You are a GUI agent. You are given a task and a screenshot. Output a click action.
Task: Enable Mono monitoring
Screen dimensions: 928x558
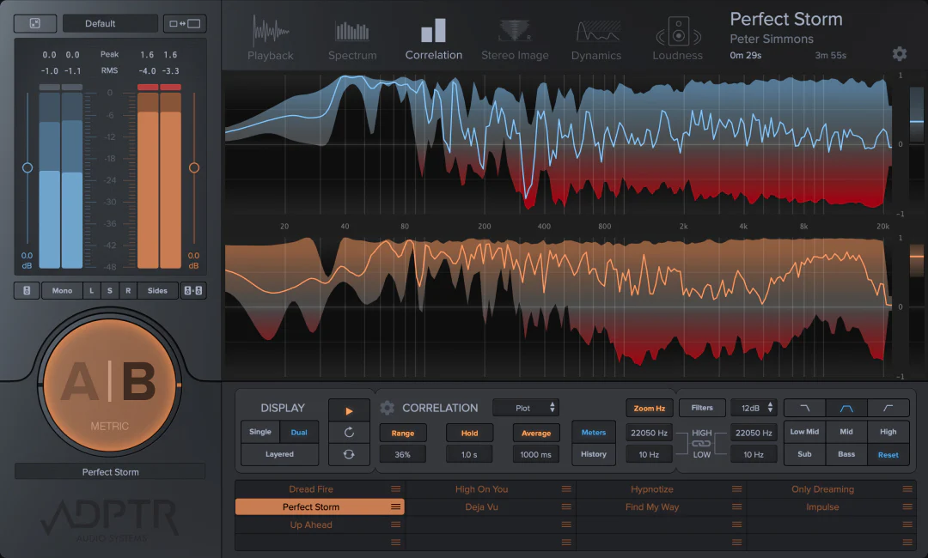click(x=61, y=290)
